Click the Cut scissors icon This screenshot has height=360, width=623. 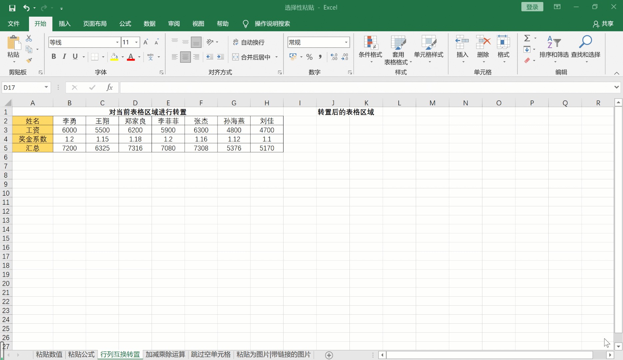(x=29, y=39)
